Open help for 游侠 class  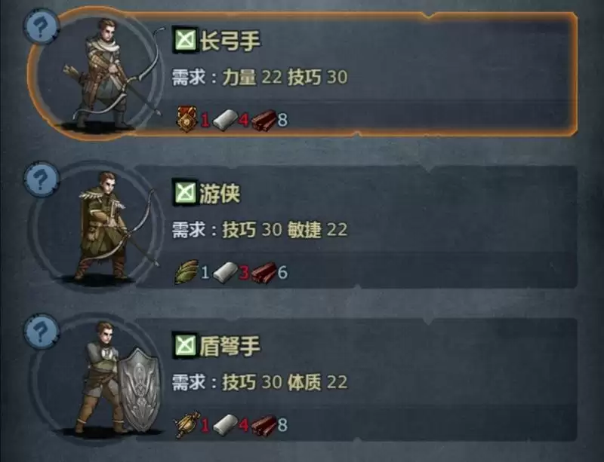pos(42,179)
